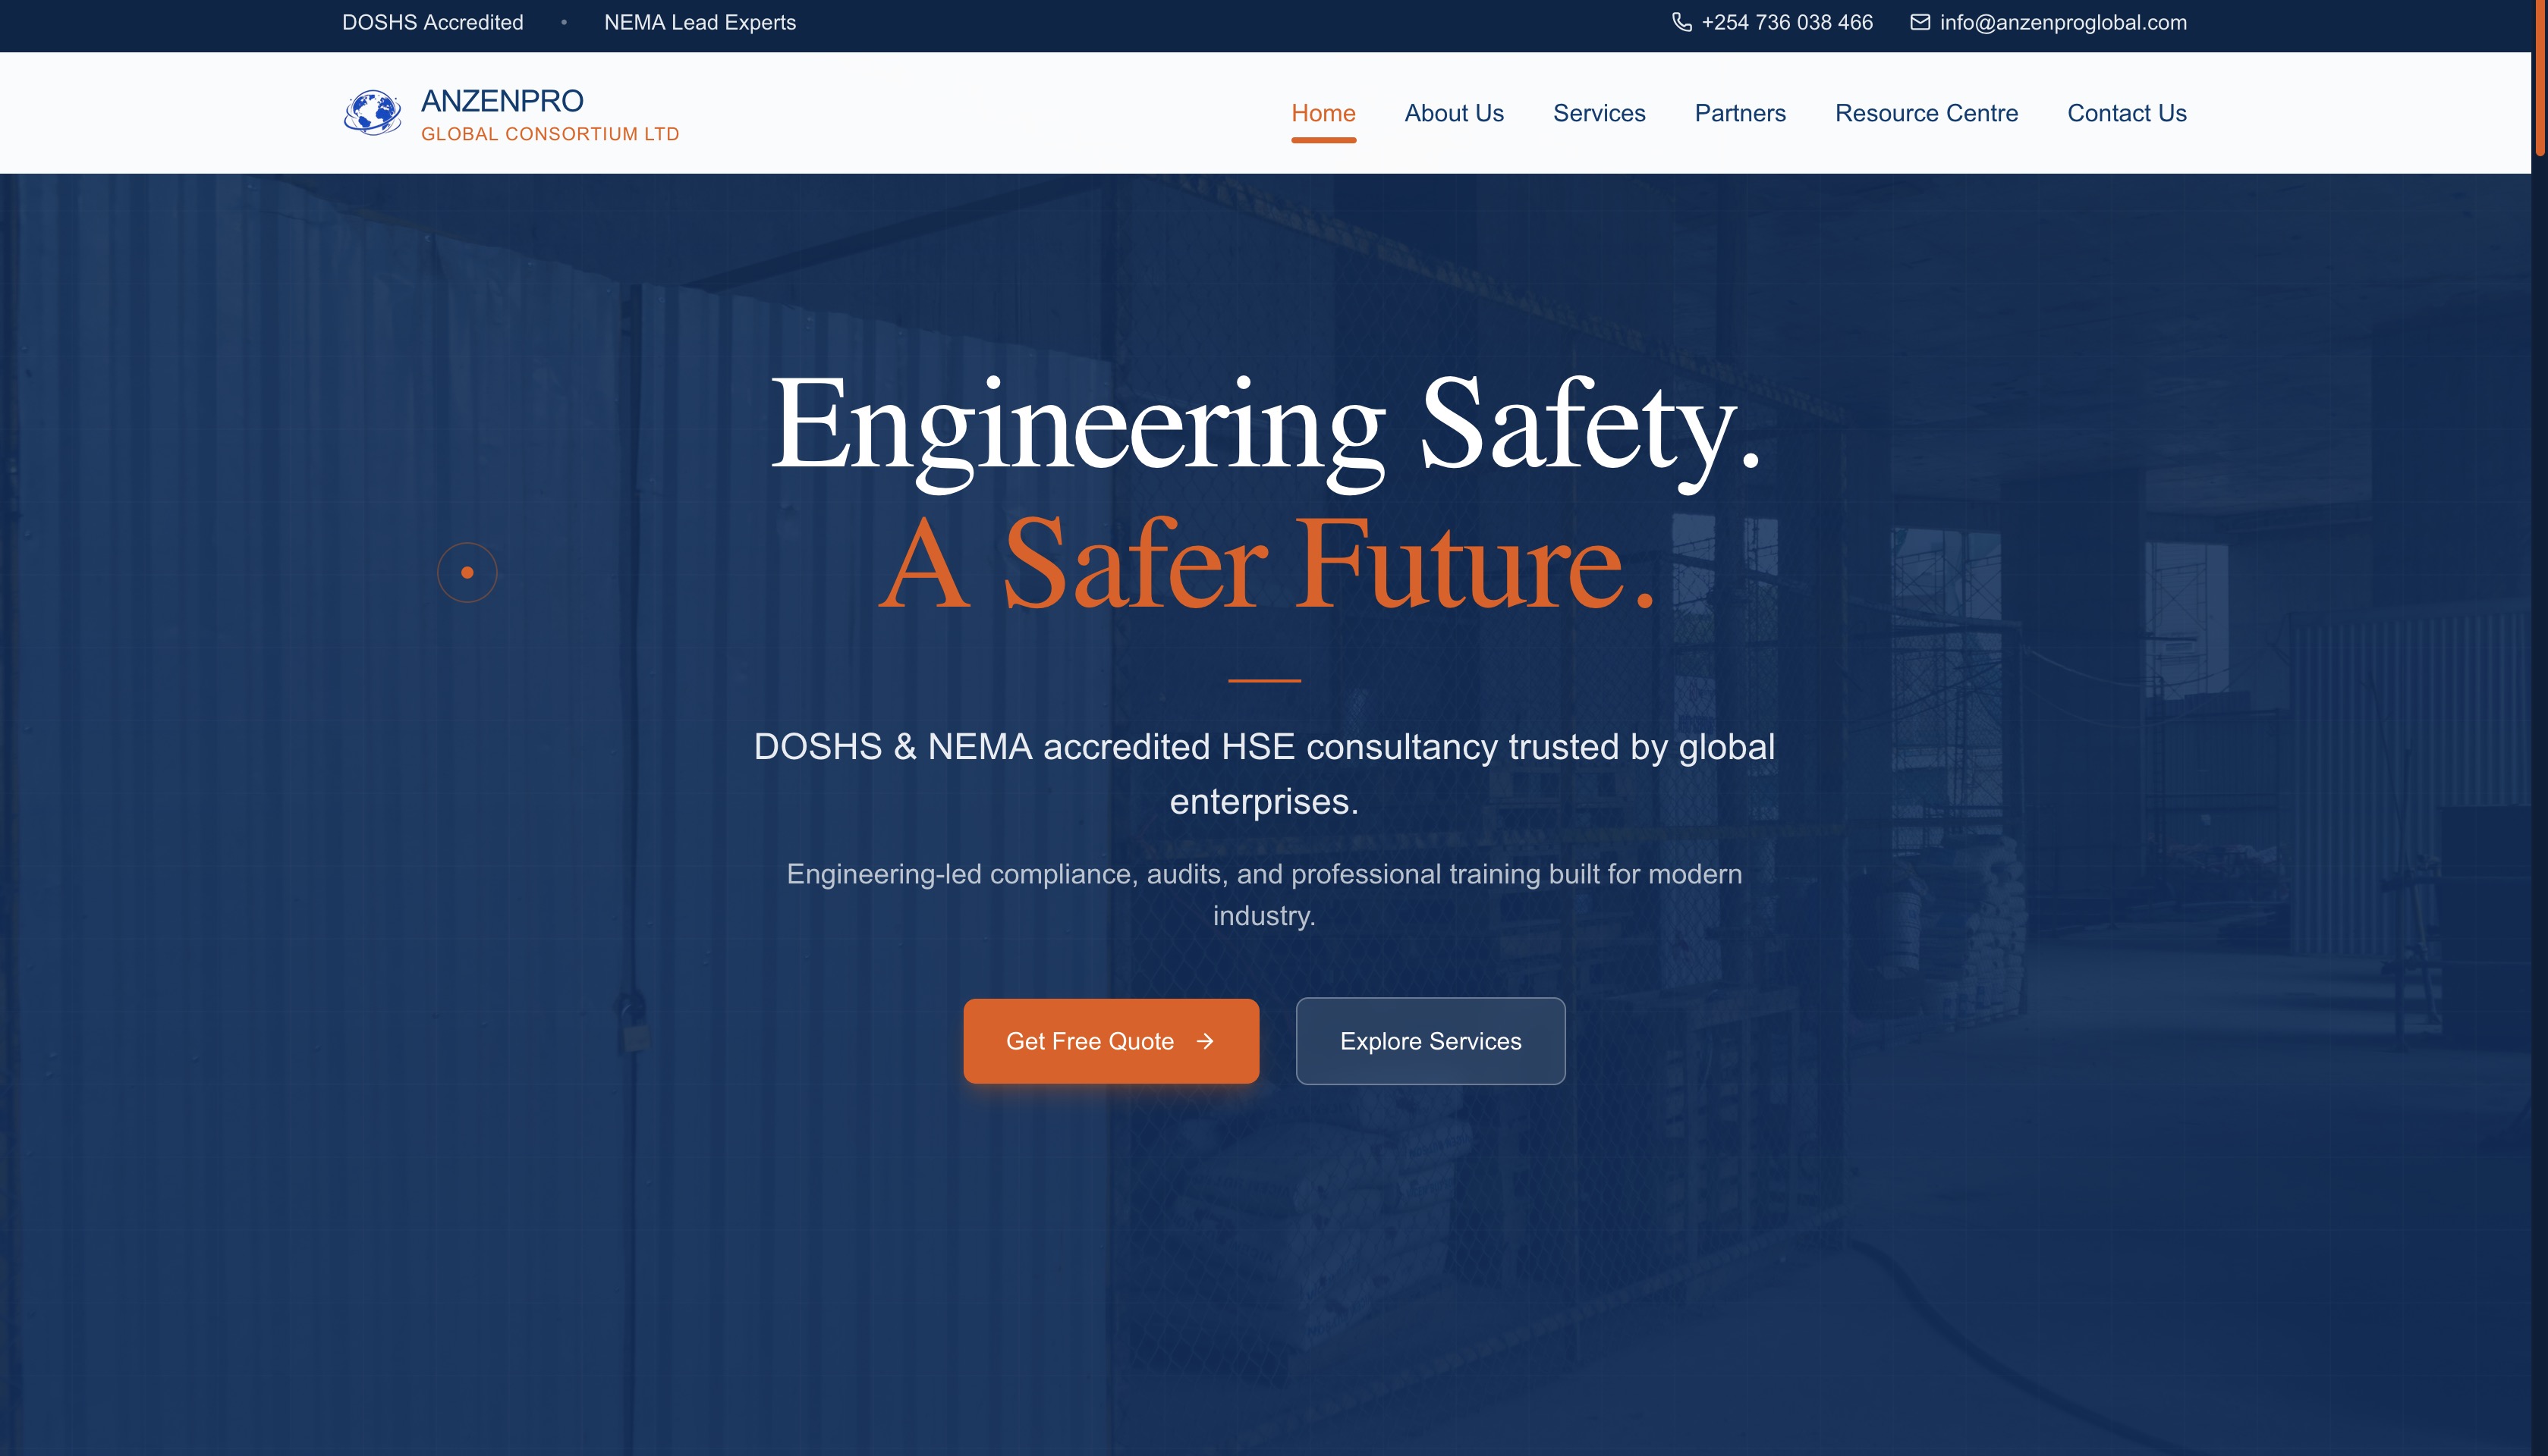Open the Partners page

pos(1738,113)
